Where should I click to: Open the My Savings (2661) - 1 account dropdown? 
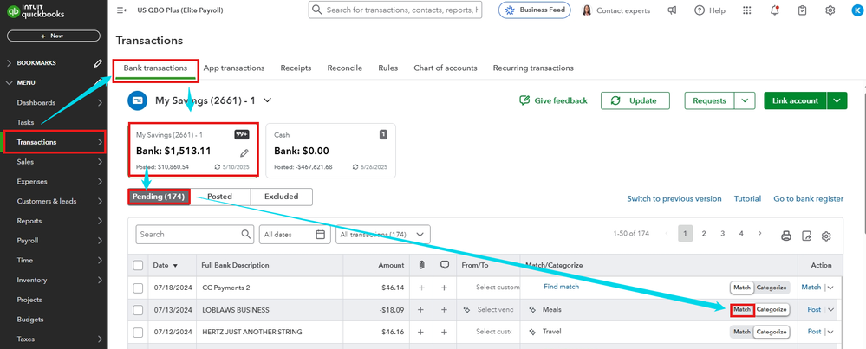click(x=267, y=101)
